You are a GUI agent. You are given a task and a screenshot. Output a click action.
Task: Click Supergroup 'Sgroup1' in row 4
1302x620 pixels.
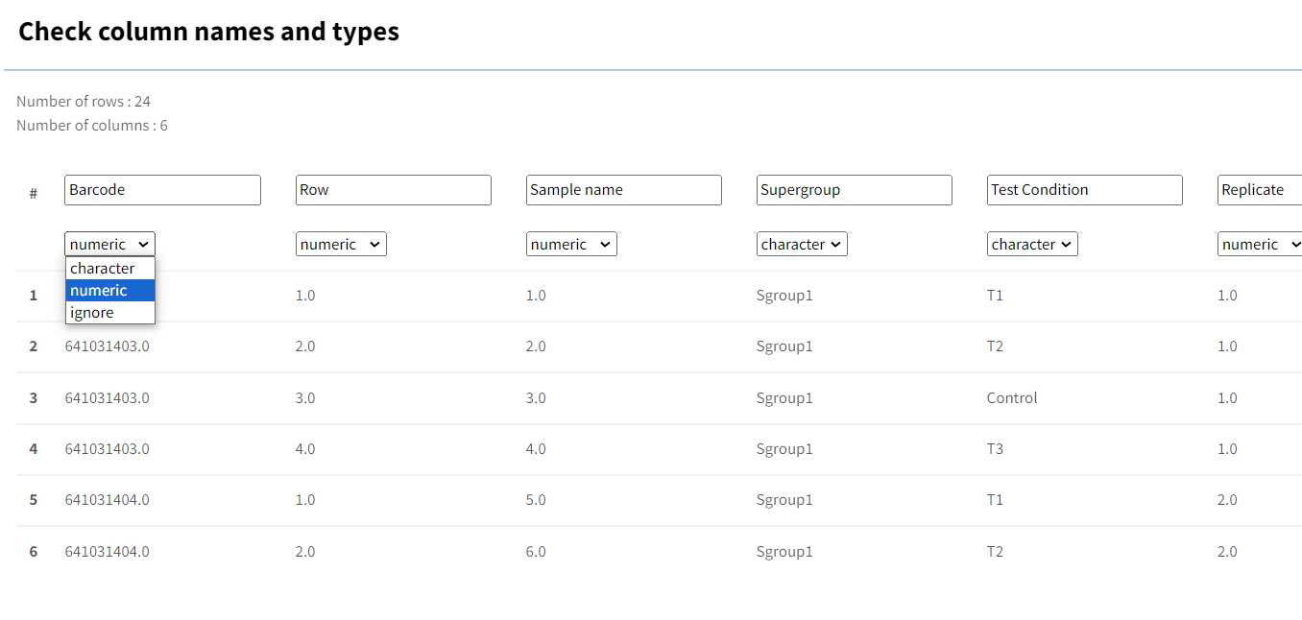[784, 449]
